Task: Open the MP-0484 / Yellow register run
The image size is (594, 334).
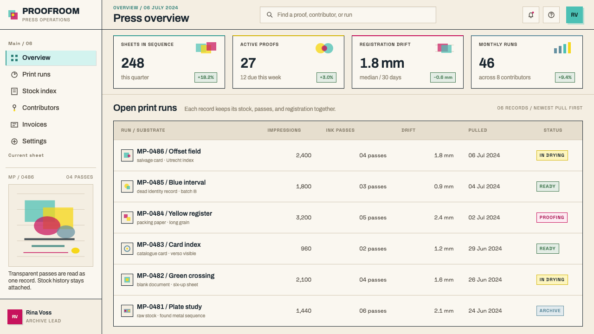Action: [x=348, y=218]
